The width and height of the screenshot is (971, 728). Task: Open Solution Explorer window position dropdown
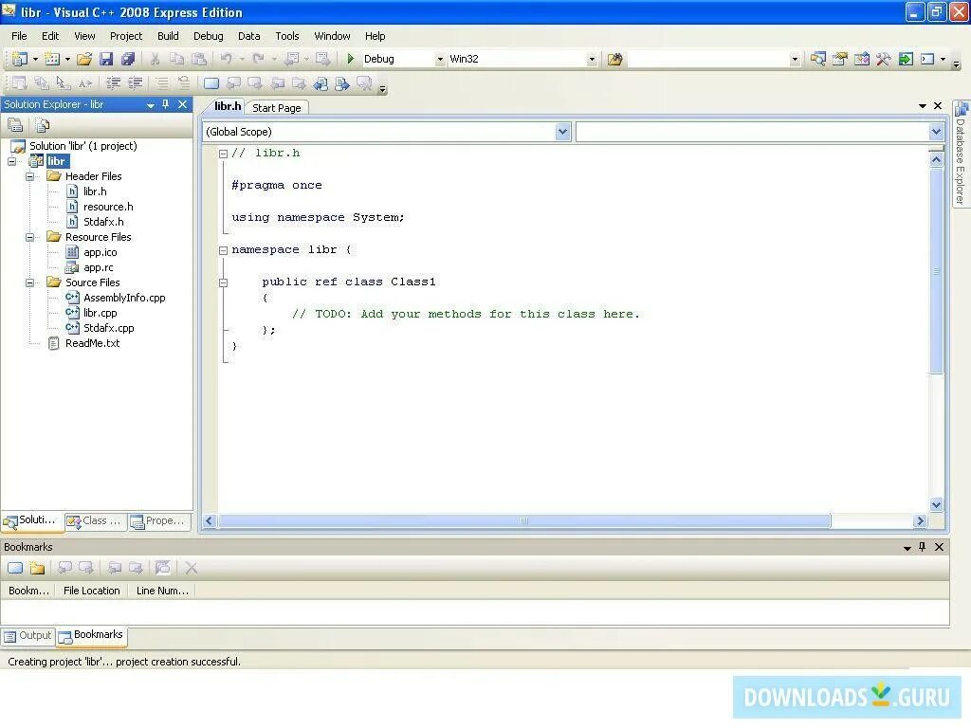tap(151, 104)
